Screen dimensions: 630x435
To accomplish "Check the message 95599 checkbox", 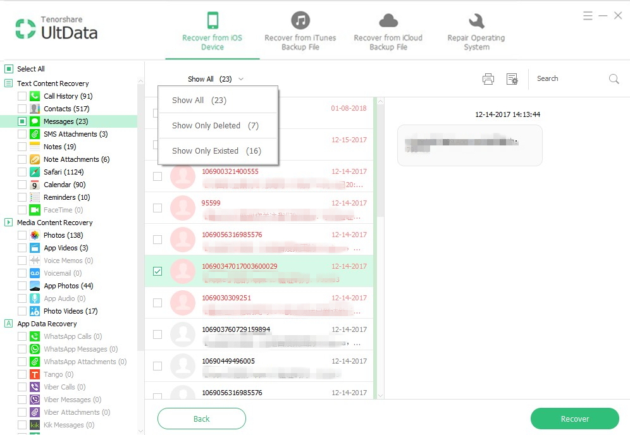I will 157,208.
